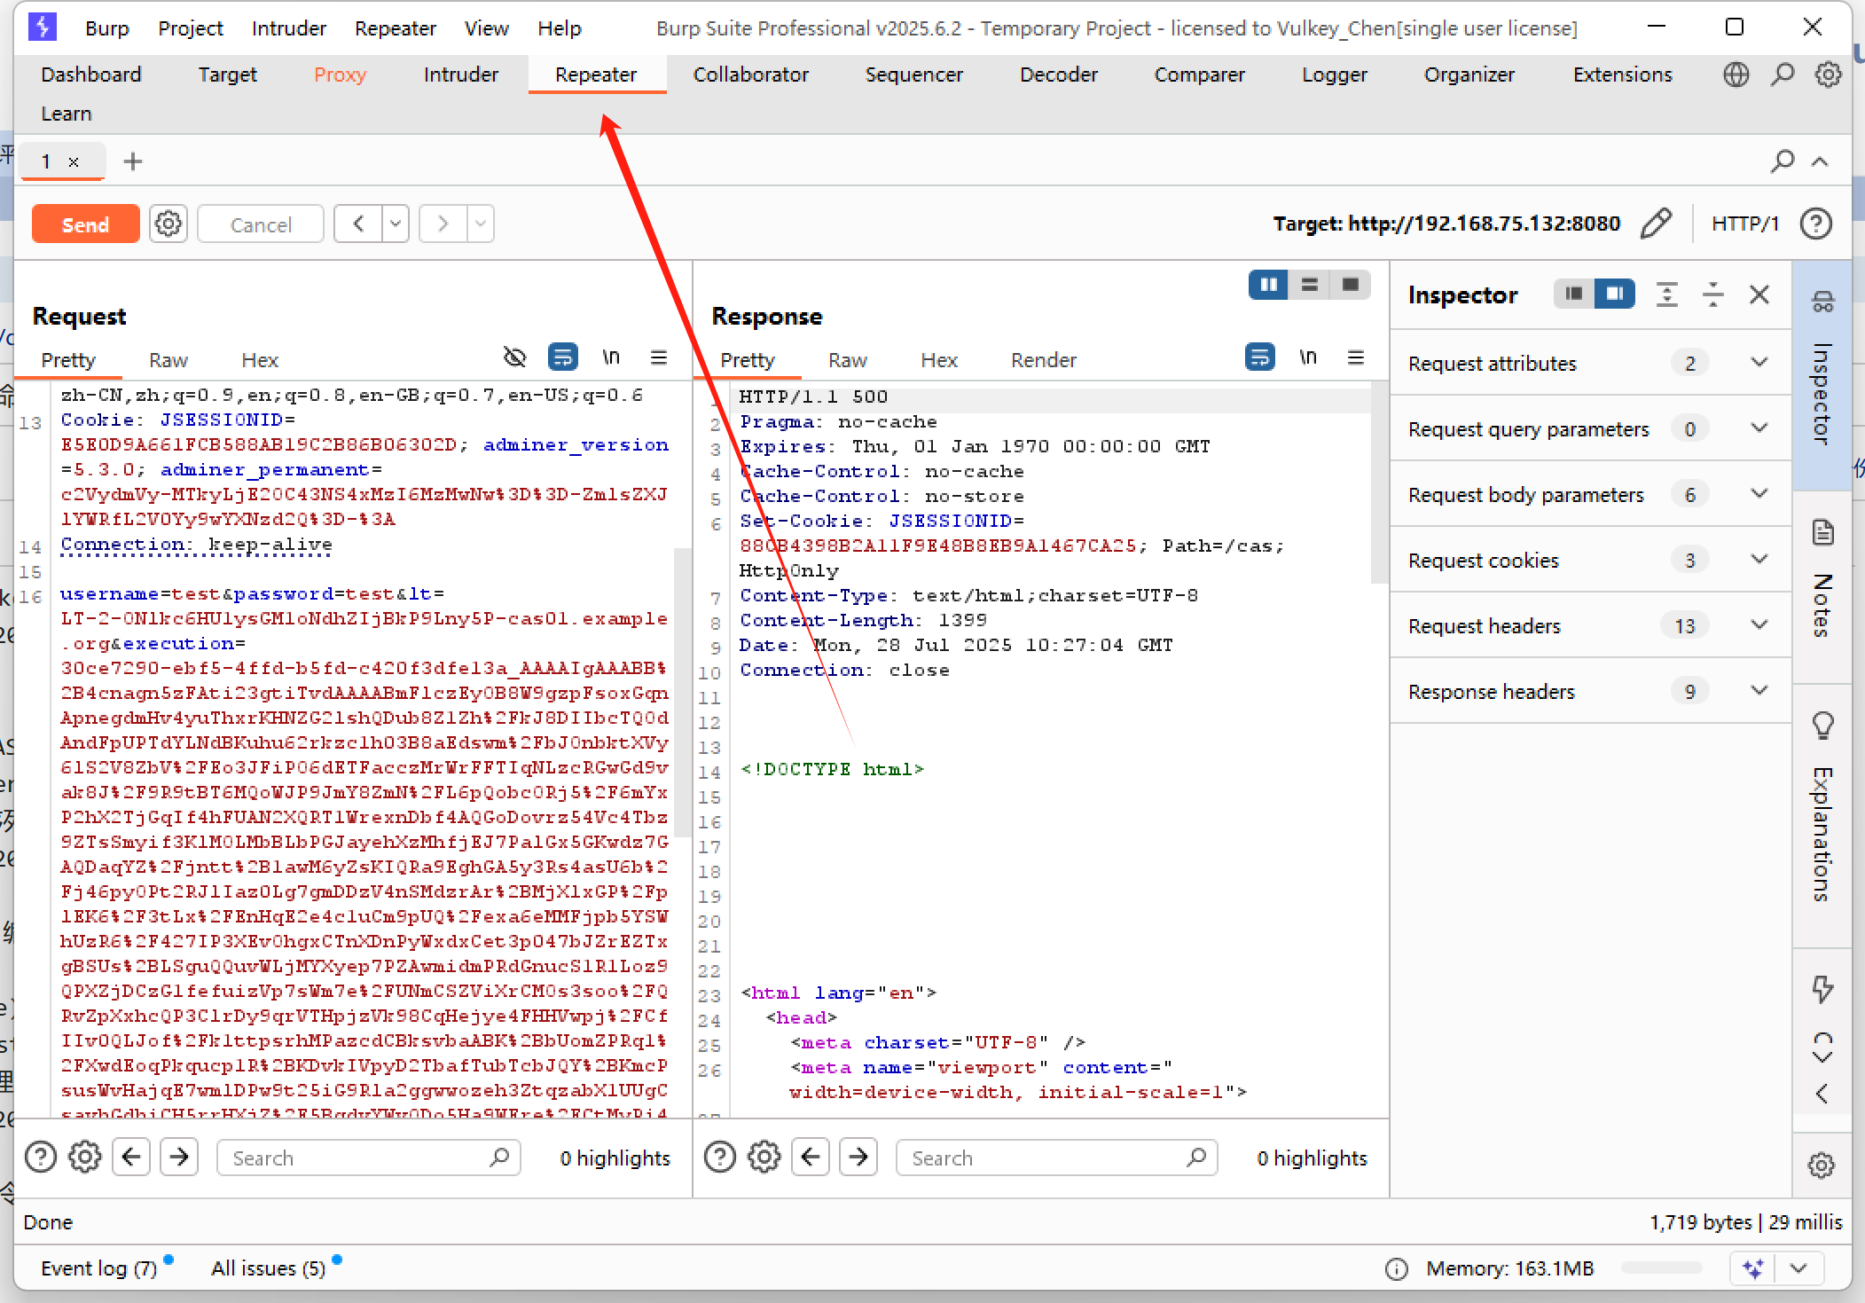Open the Burp settings gear at top right
Screen dimensions: 1865x1303
[x=1828, y=75]
